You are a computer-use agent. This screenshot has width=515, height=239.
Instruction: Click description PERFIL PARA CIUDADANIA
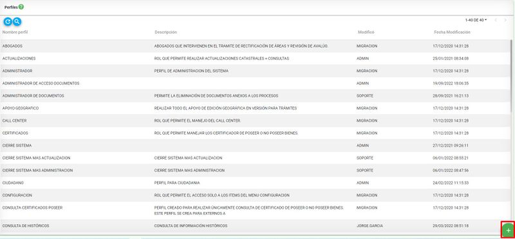pyautogui.click(x=177, y=183)
